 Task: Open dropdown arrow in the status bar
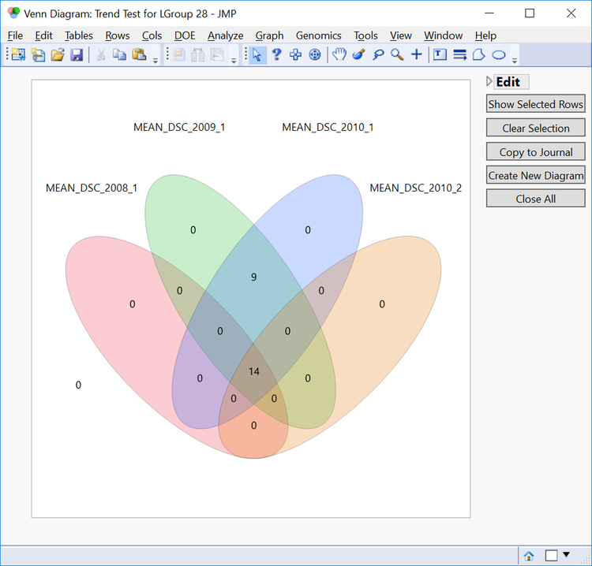566,555
